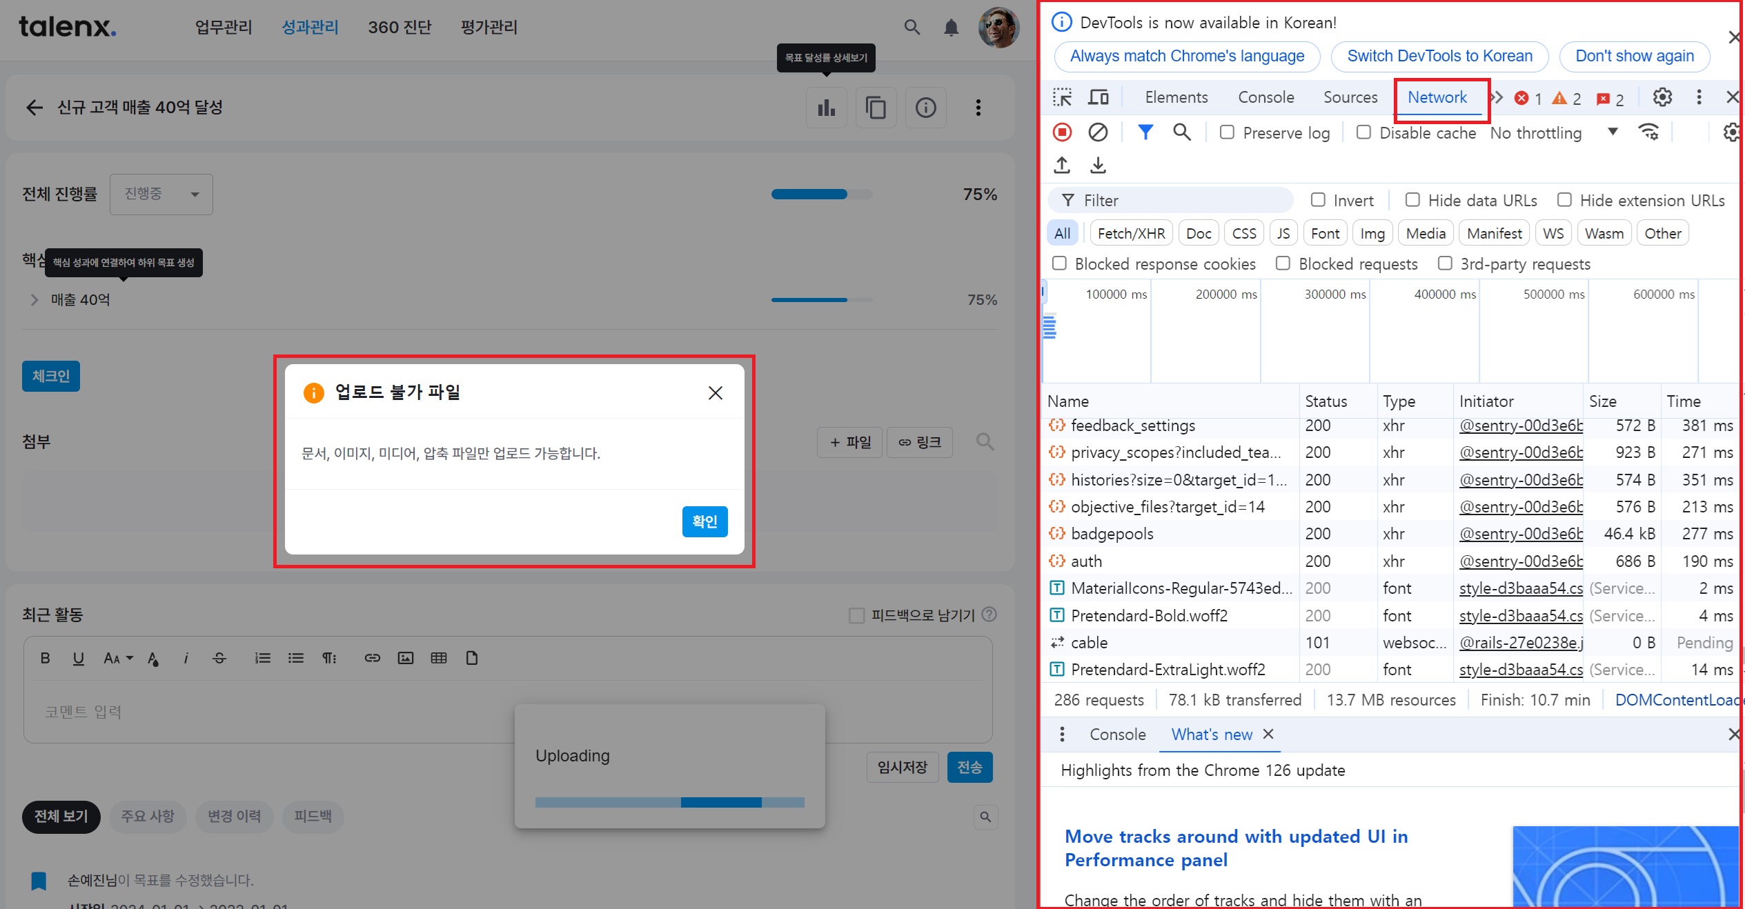Viewport: 1745px width, 909px height.
Task: Check the Disable cache option
Action: click(x=1363, y=132)
